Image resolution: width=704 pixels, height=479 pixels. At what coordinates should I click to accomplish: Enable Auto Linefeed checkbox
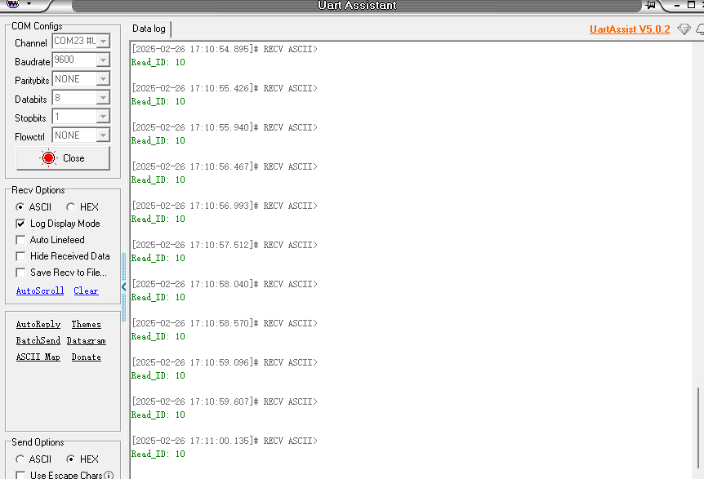point(20,240)
